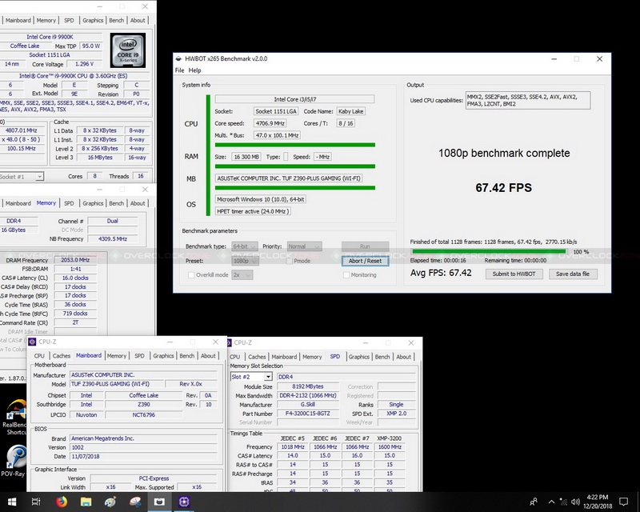The image size is (640, 512).
Task: Switch to About tab in SPD CPU-Z window
Action: (404, 357)
